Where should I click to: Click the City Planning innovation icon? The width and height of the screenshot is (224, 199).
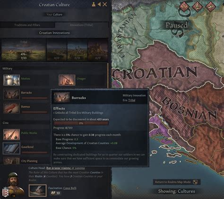click(11, 160)
